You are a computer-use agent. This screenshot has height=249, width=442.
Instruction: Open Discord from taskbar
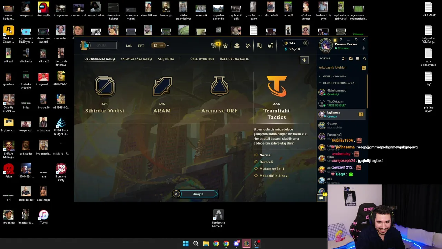[x=236, y=243]
